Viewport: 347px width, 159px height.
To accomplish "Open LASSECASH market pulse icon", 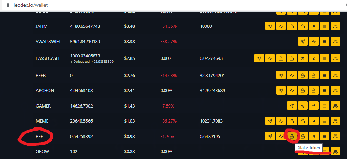I will (x=270, y=58).
